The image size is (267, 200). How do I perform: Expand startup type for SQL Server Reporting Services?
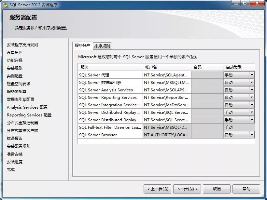[x=252, y=98]
